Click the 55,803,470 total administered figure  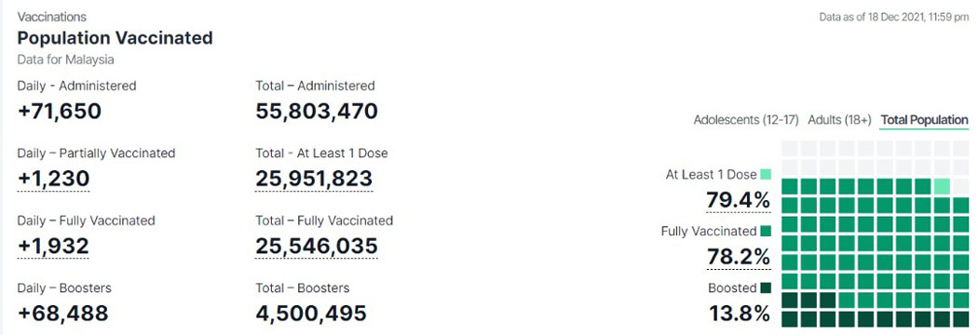pyautogui.click(x=317, y=111)
